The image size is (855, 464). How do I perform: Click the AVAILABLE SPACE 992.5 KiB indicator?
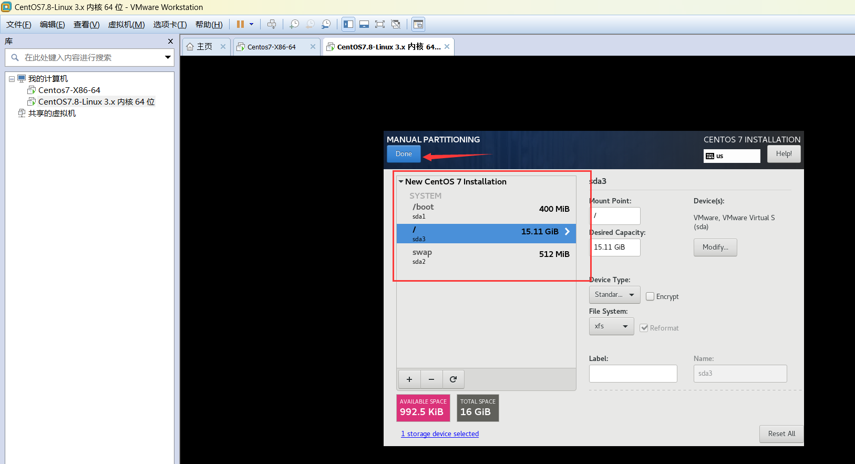point(423,408)
